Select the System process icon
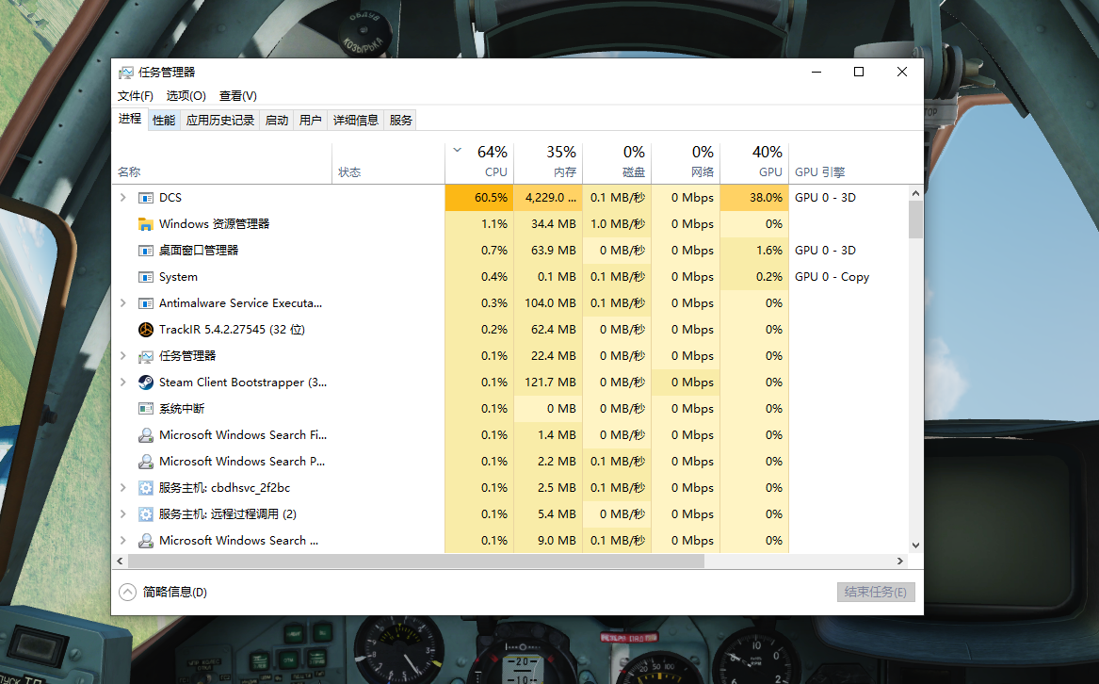Image resolution: width=1099 pixels, height=684 pixels. pos(146,277)
